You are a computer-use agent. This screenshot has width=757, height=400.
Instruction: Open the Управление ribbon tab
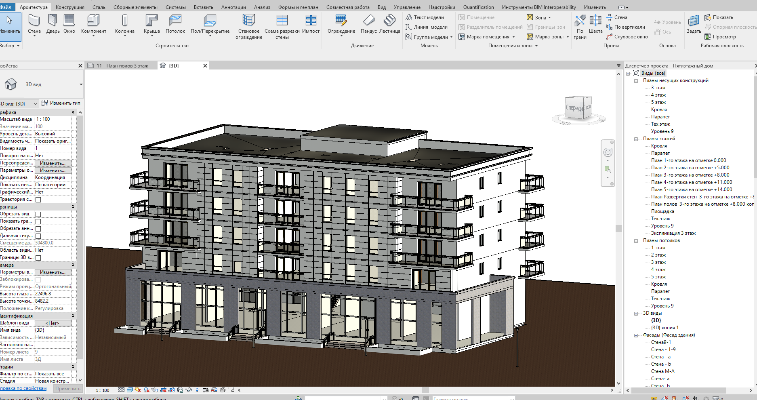(407, 7)
